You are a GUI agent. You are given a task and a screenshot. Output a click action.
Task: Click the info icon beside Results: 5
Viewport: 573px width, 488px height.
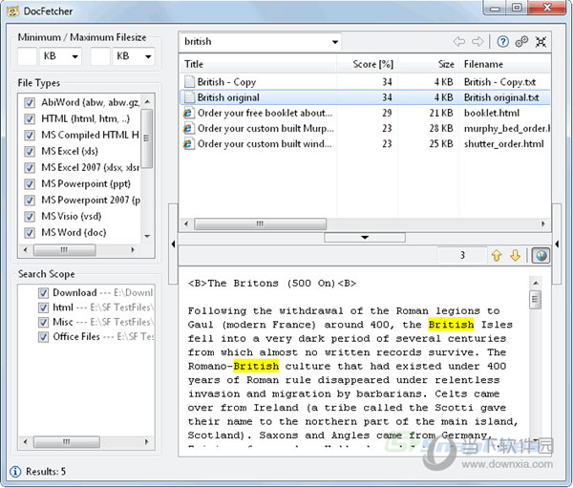[15, 472]
